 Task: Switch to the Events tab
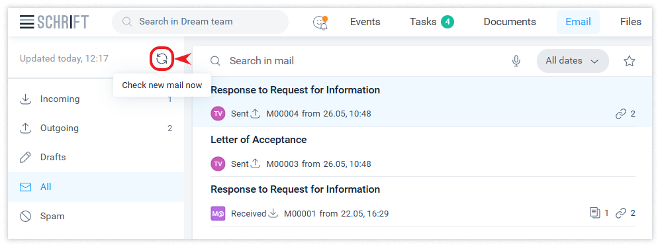click(365, 22)
